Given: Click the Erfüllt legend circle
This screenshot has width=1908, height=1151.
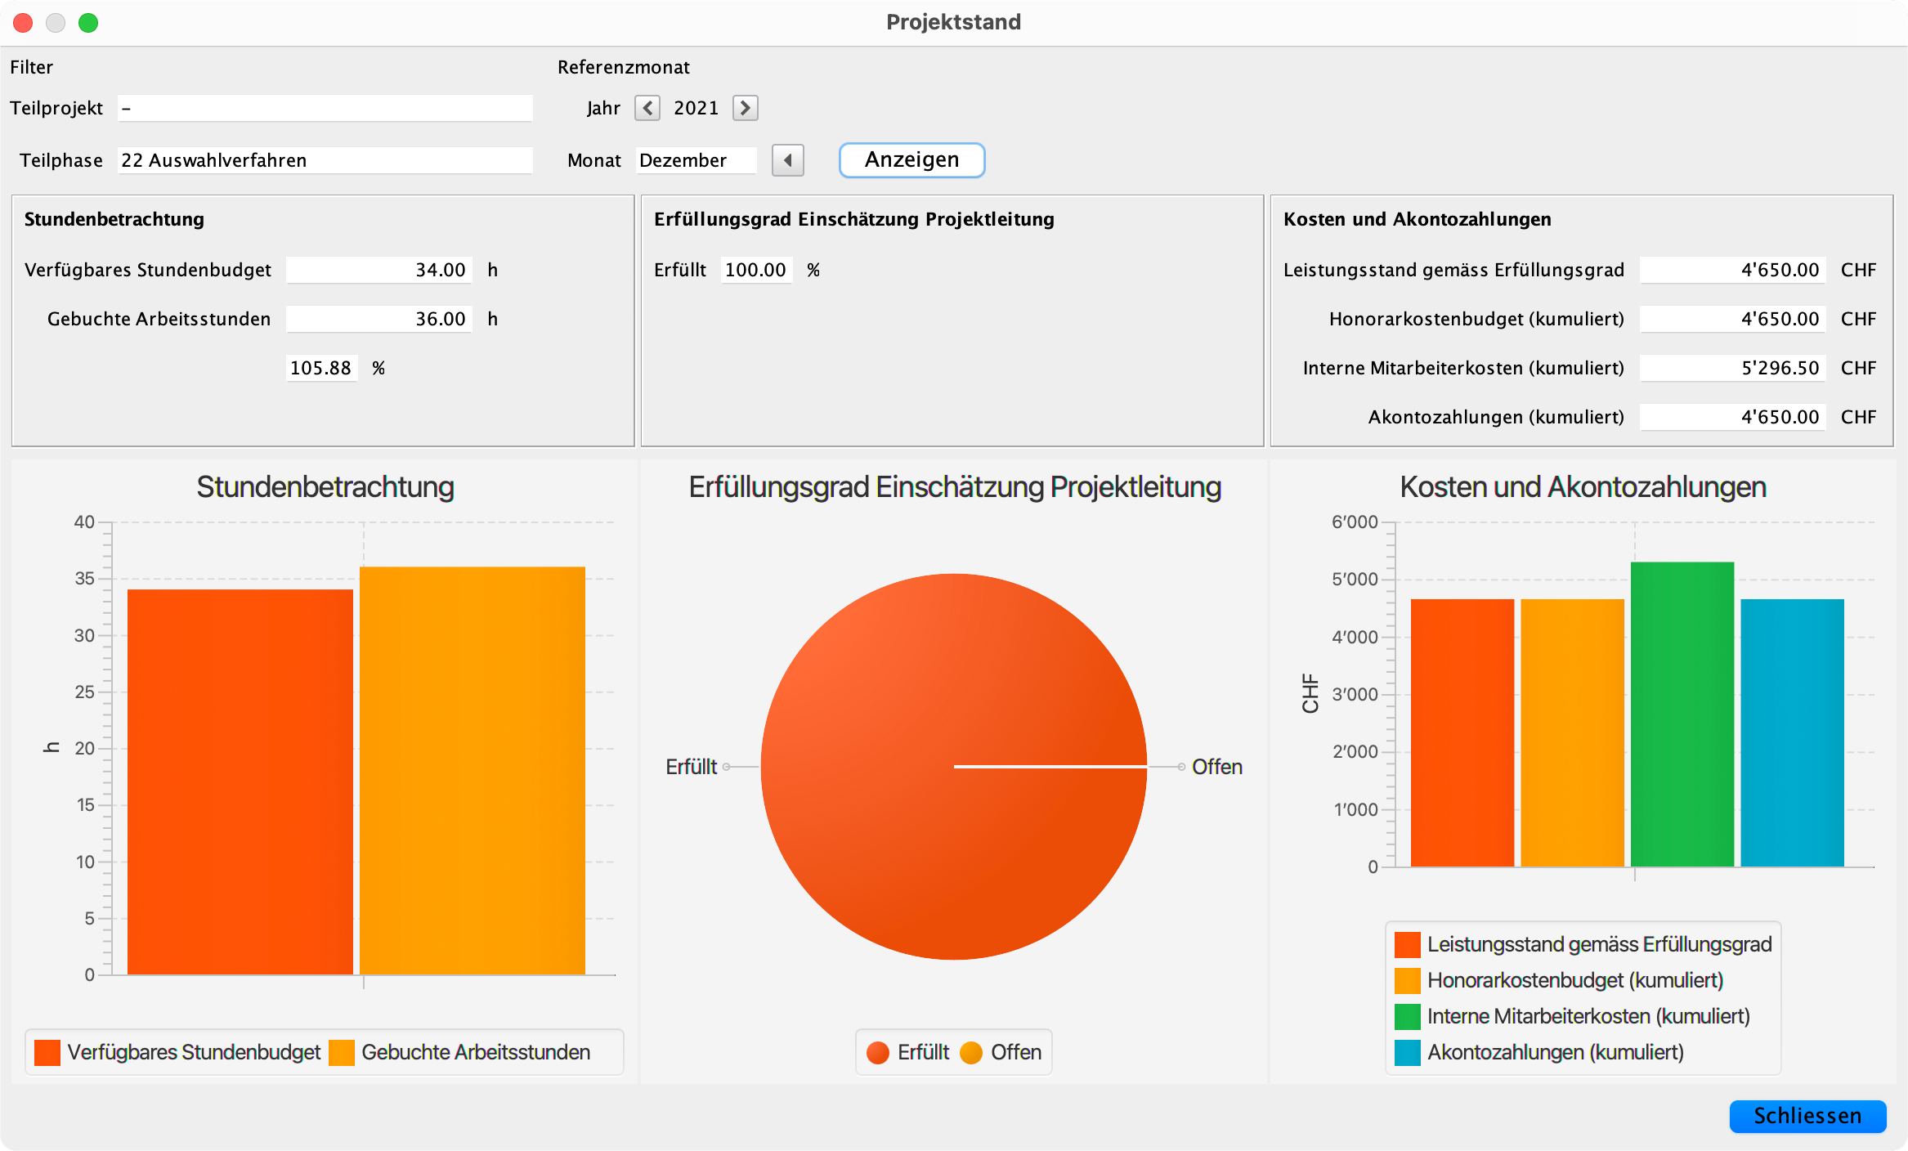Looking at the screenshot, I should (x=878, y=1053).
